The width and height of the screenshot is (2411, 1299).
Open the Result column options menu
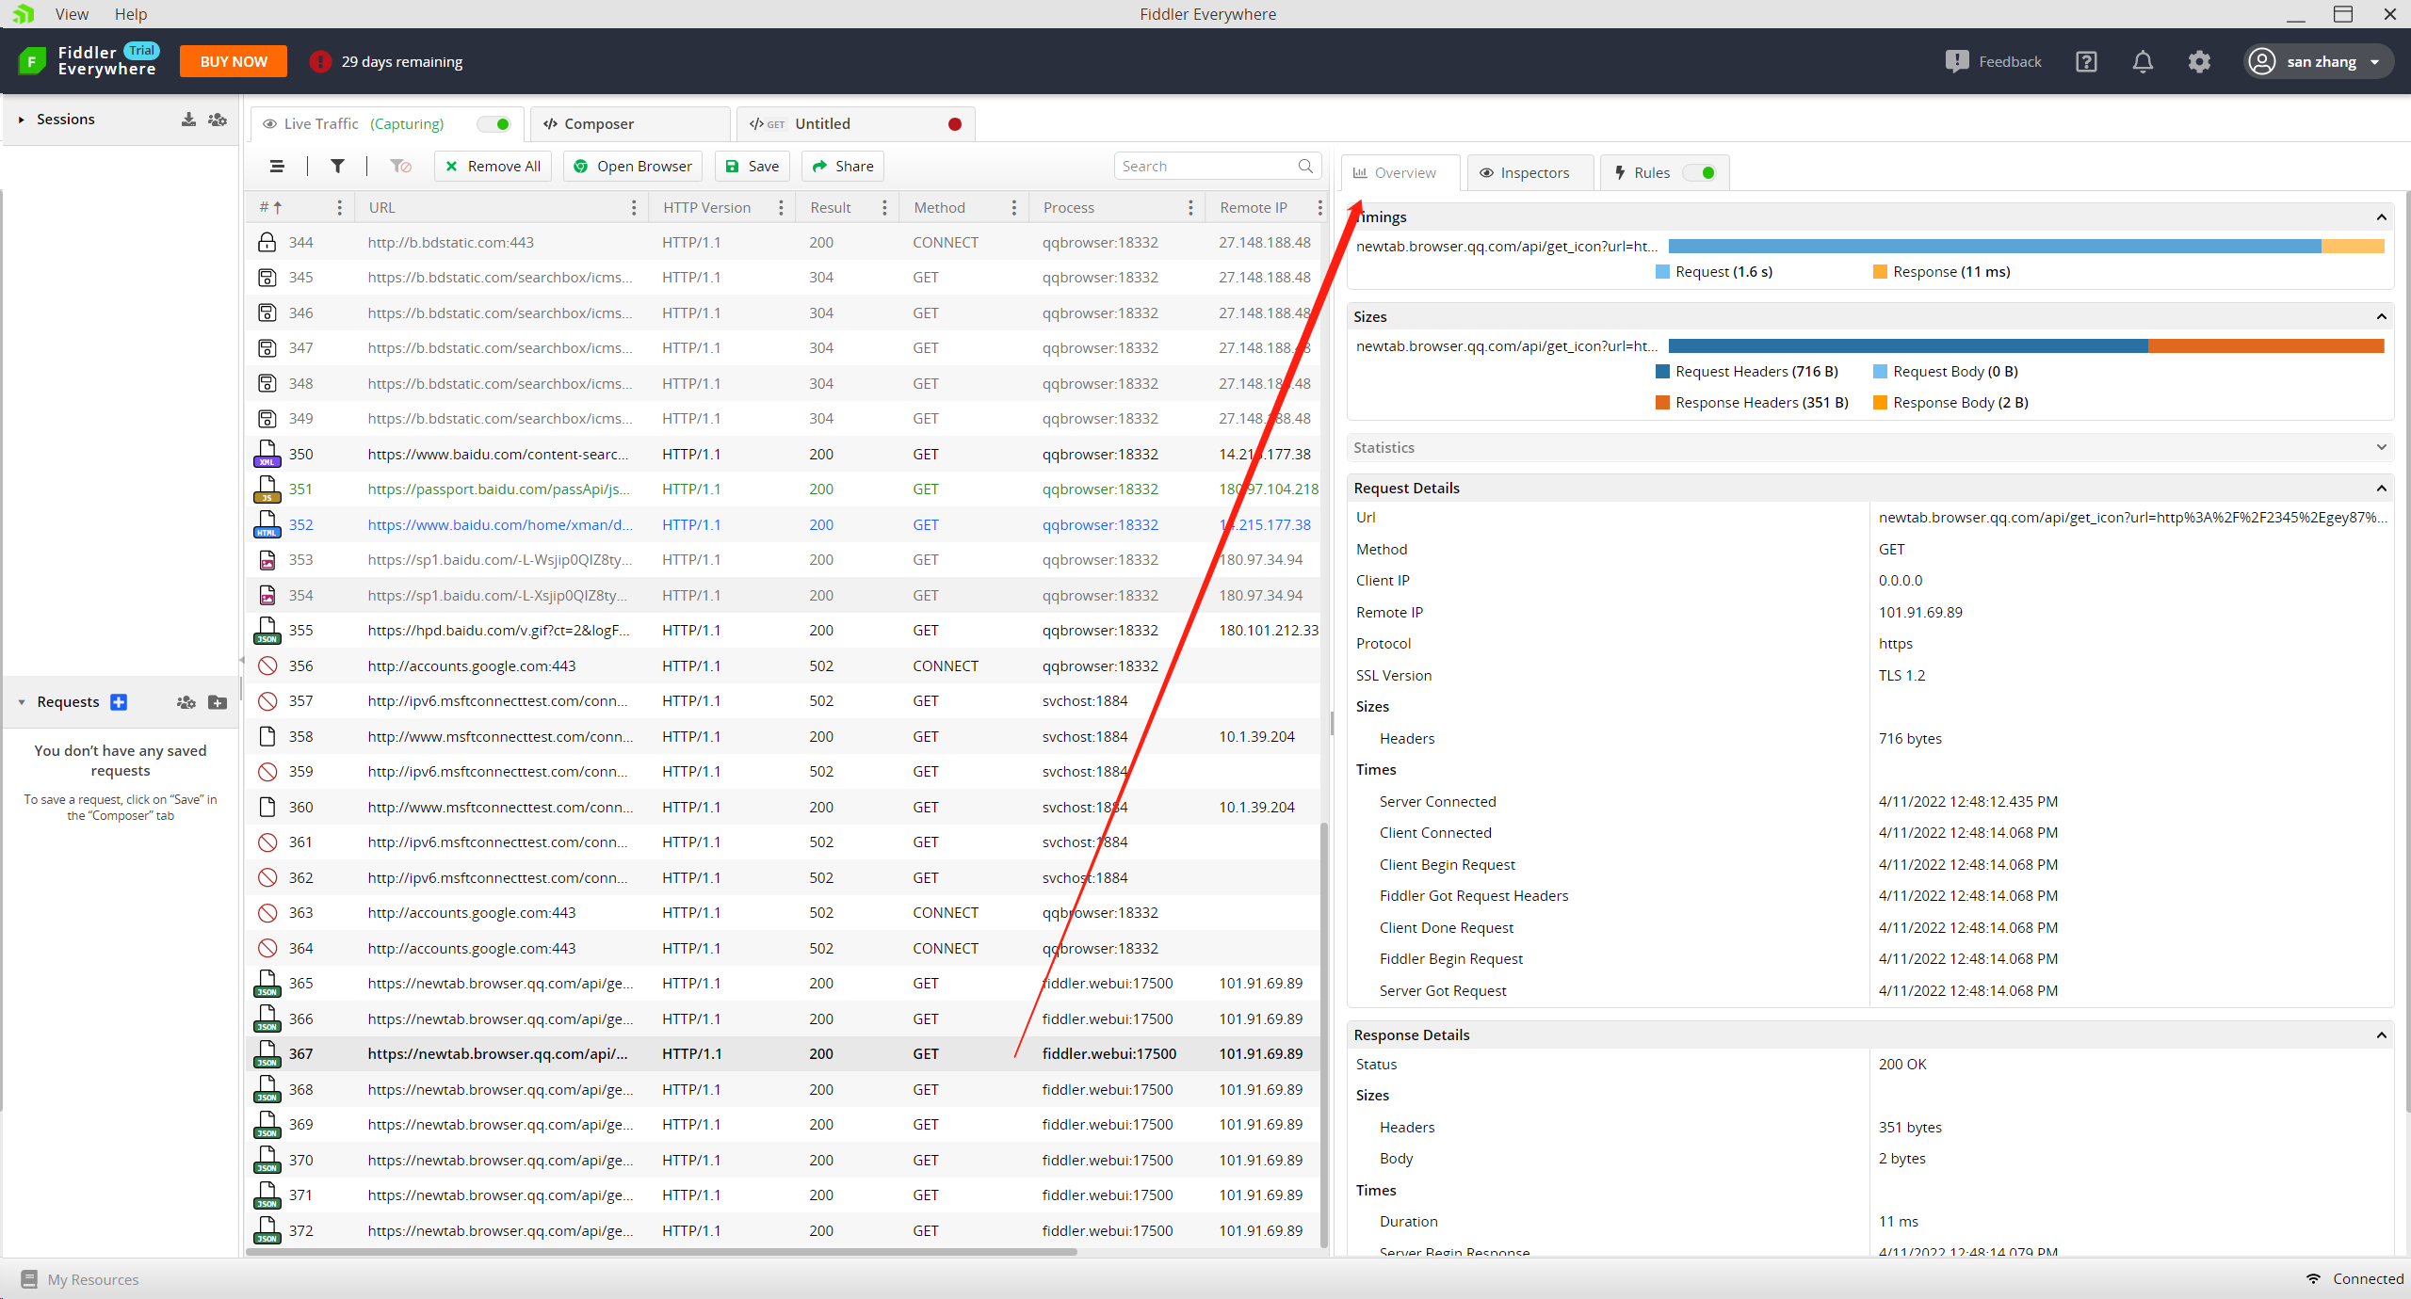tap(884, 208)
